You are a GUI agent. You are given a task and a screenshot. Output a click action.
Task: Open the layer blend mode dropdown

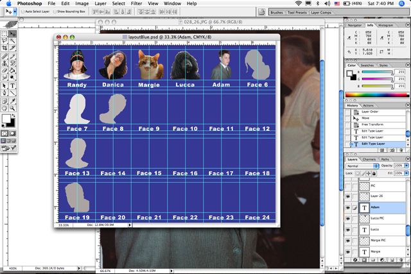pos(362,166)
